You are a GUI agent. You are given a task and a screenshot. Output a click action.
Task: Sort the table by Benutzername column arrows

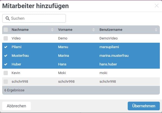(x=156, y=30)
